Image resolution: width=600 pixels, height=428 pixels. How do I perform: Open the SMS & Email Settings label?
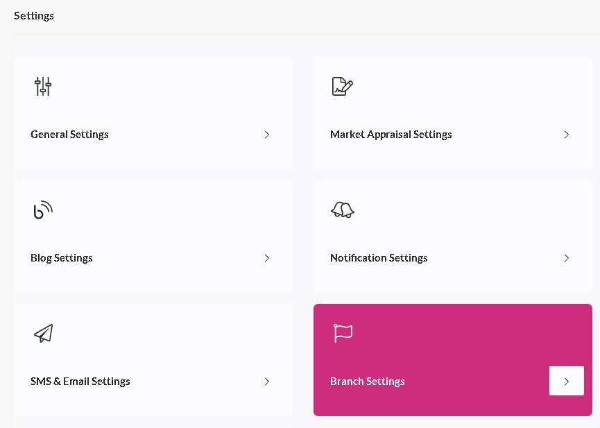pyautogui.click(x=80, y=382)
